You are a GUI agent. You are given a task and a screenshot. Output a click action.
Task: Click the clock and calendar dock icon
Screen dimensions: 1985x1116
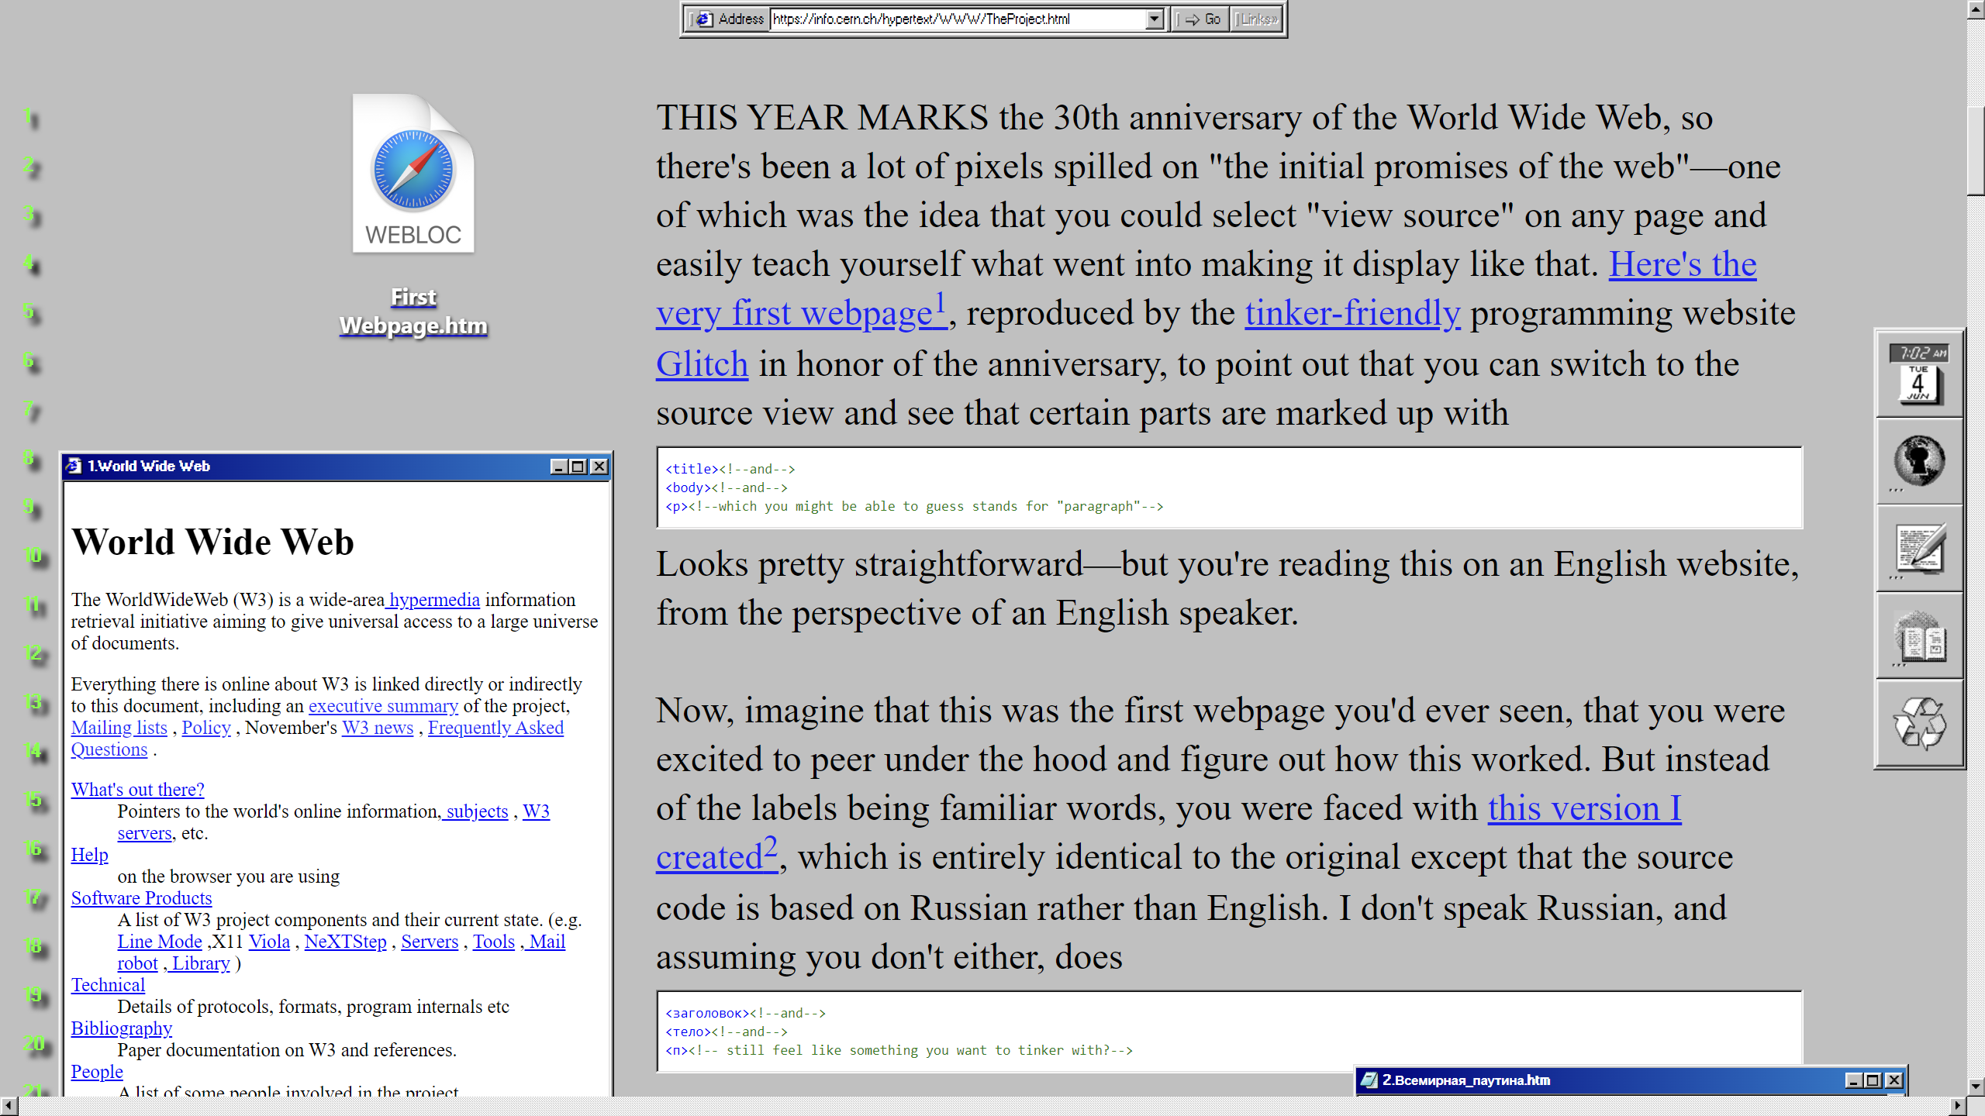pyautogui.click(x=1919, y=375)
